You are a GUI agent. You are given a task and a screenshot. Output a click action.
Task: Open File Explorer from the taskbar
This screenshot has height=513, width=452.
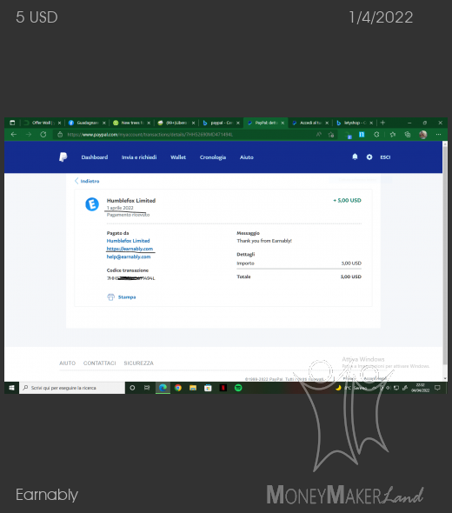(193, 388)
